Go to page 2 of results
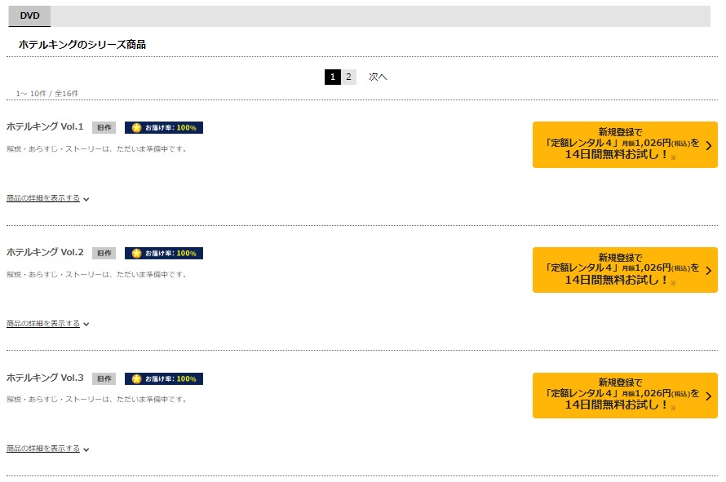 [x=348, y=77]
